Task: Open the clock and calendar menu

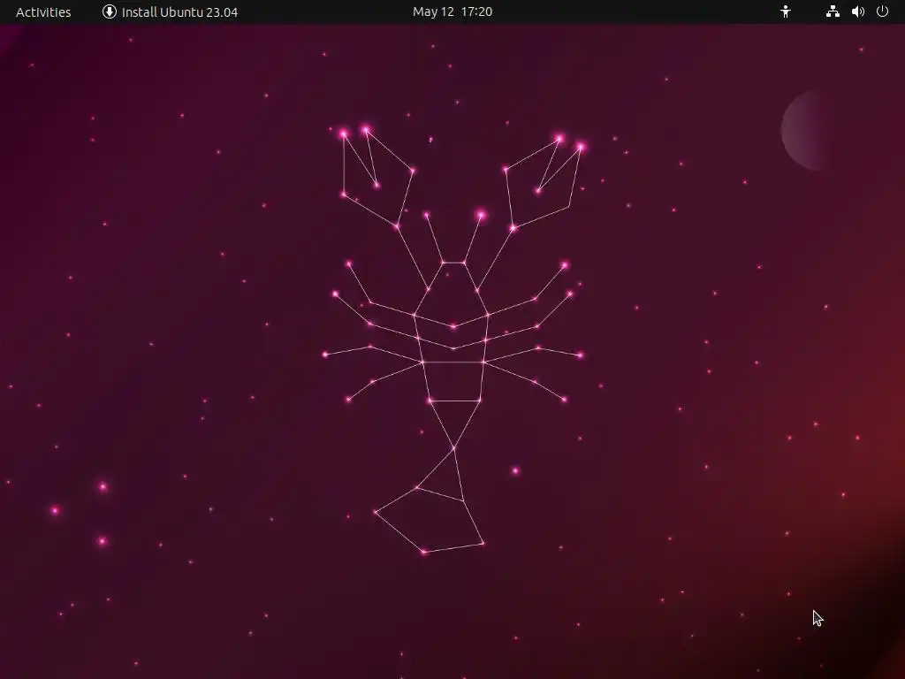Action: [x=452, y=11]
